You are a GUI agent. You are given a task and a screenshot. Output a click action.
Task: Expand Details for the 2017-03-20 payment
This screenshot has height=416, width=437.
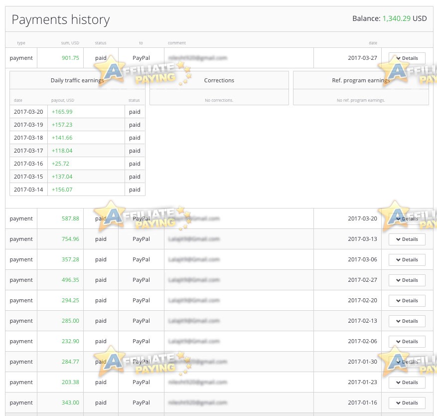click(x=407, y=219)
